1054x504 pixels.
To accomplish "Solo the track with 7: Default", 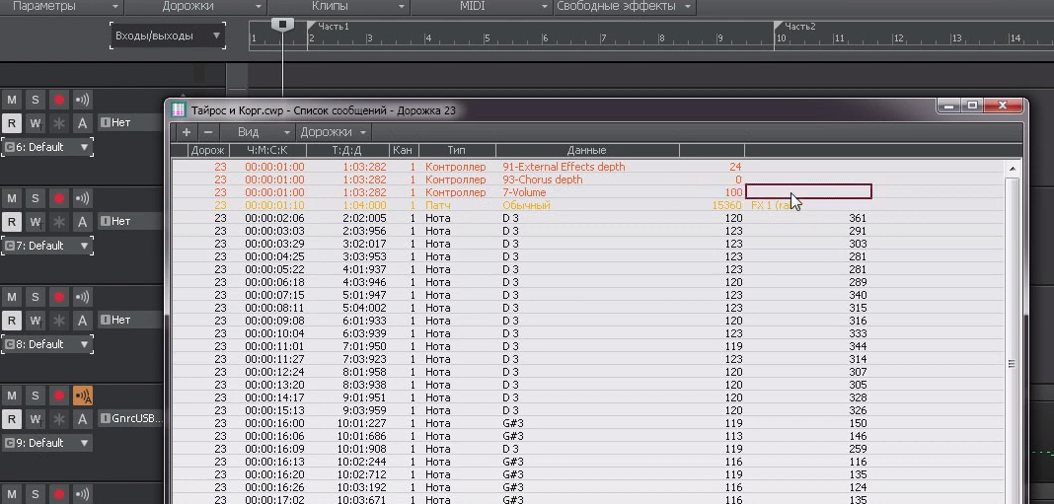I will click(35, 198).
